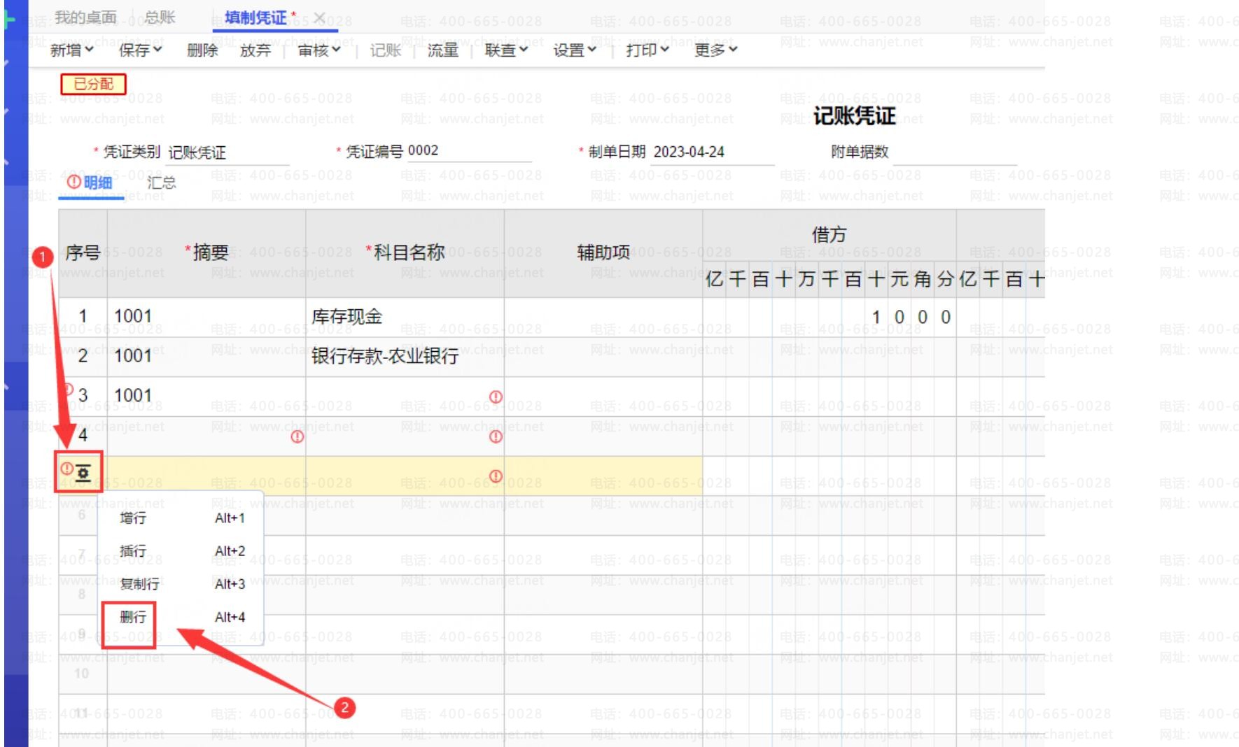Click the warning icon in row 3's 科目名称 cell
The width and height of the screenshot is (1239, 747).
[x=496, y=397]
